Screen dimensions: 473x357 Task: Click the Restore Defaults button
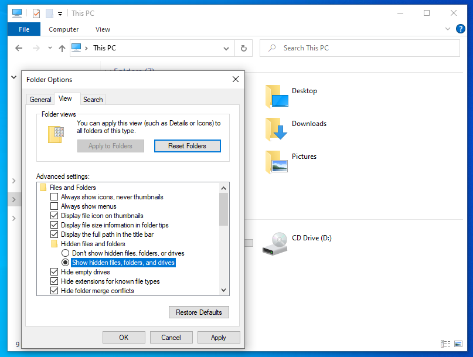click(x=199, y=312)
